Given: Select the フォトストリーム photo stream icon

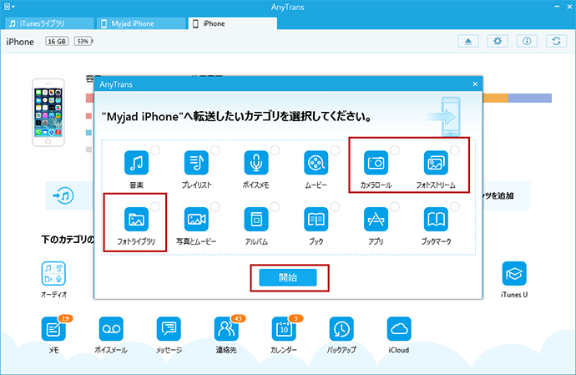Looking at the screenshot, I should click(436, 163).
